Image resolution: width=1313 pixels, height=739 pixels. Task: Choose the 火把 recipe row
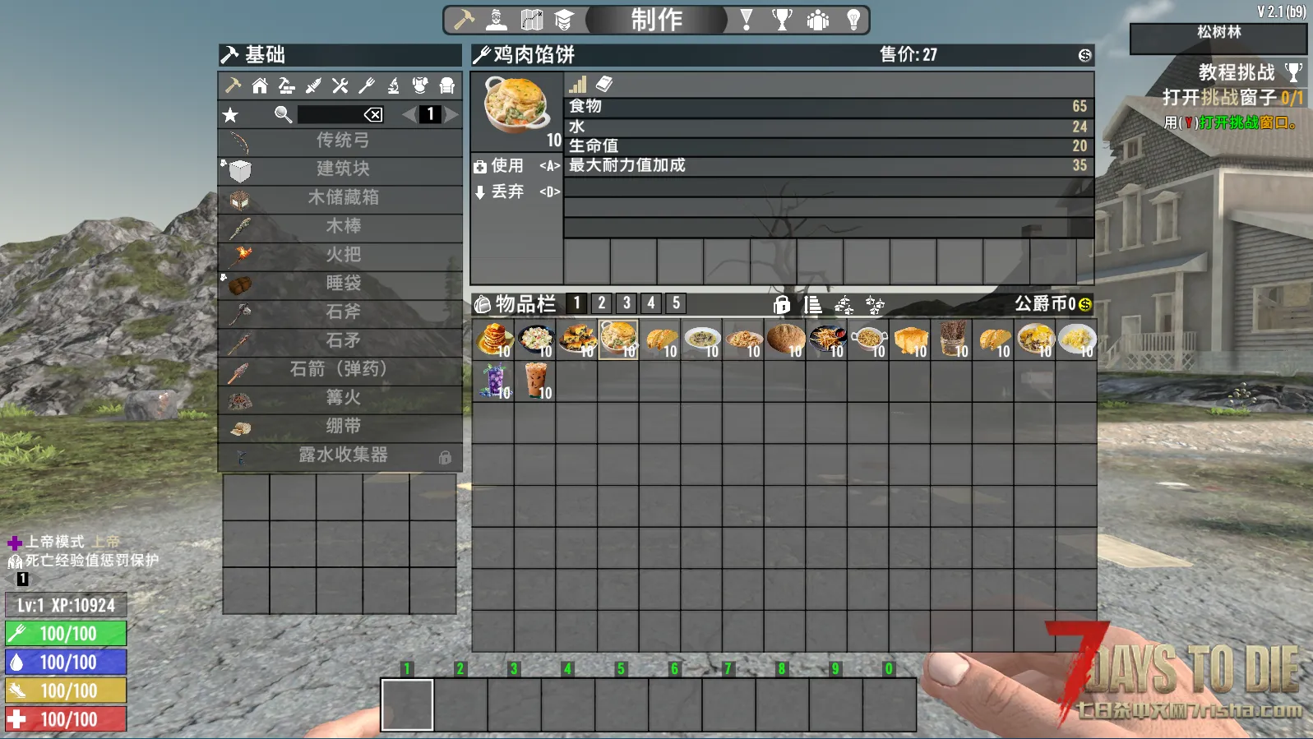click(340, 255)
